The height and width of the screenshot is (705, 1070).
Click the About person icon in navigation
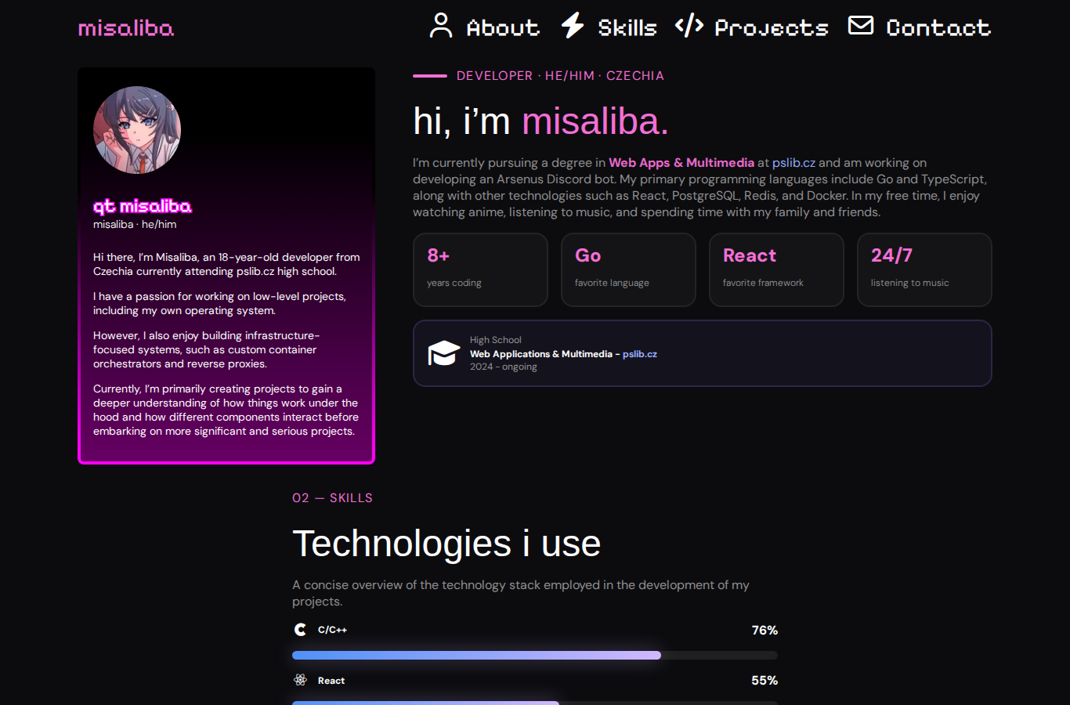click(441, 26)
